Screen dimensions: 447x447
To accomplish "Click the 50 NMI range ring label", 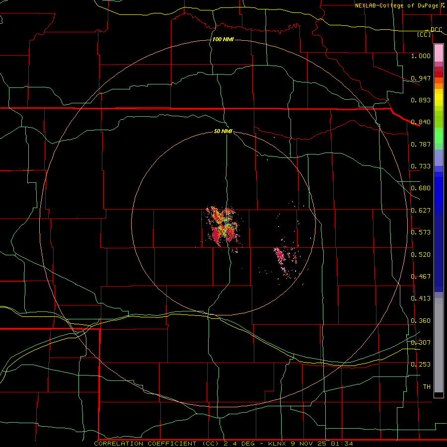I will 223,131.
